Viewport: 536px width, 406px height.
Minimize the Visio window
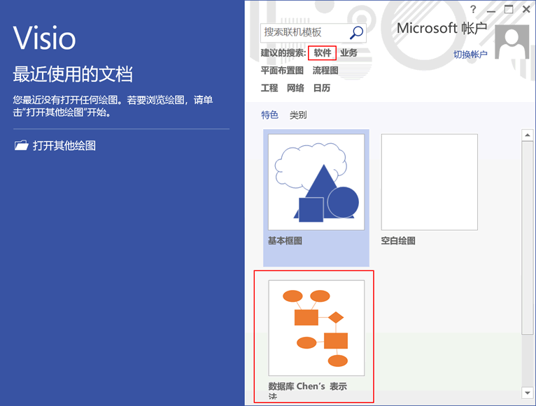click(491, 10)
